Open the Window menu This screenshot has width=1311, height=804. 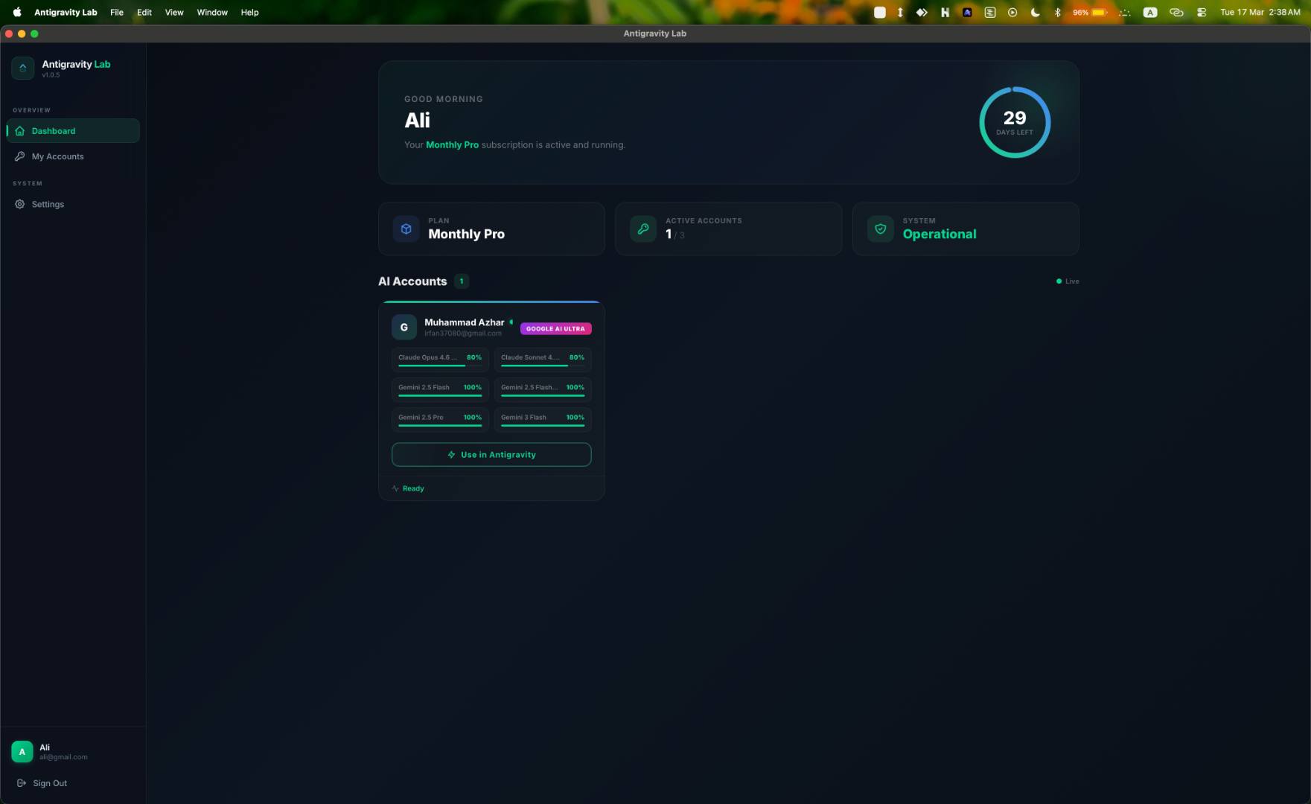[x=211, y=12]
